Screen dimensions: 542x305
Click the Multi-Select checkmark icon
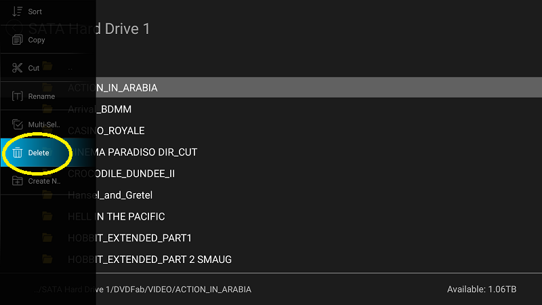[x=17, y=125]
